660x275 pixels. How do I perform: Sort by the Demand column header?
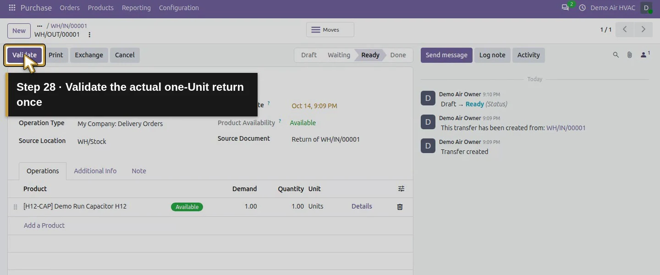(244, 189)
